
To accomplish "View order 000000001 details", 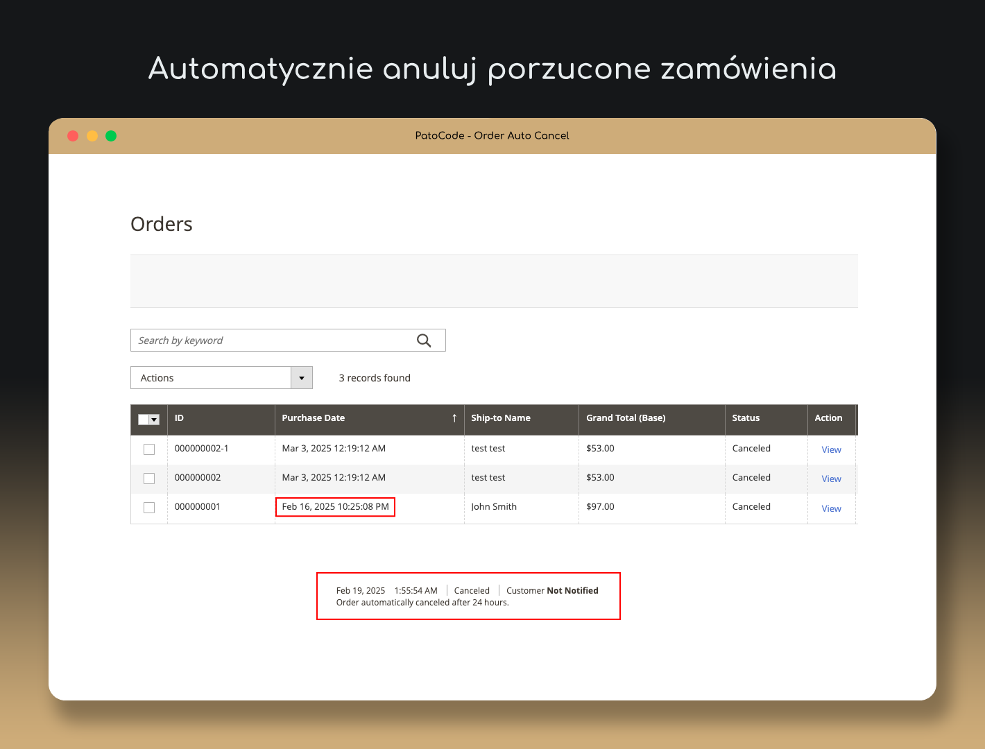I will tap(831, 508).
